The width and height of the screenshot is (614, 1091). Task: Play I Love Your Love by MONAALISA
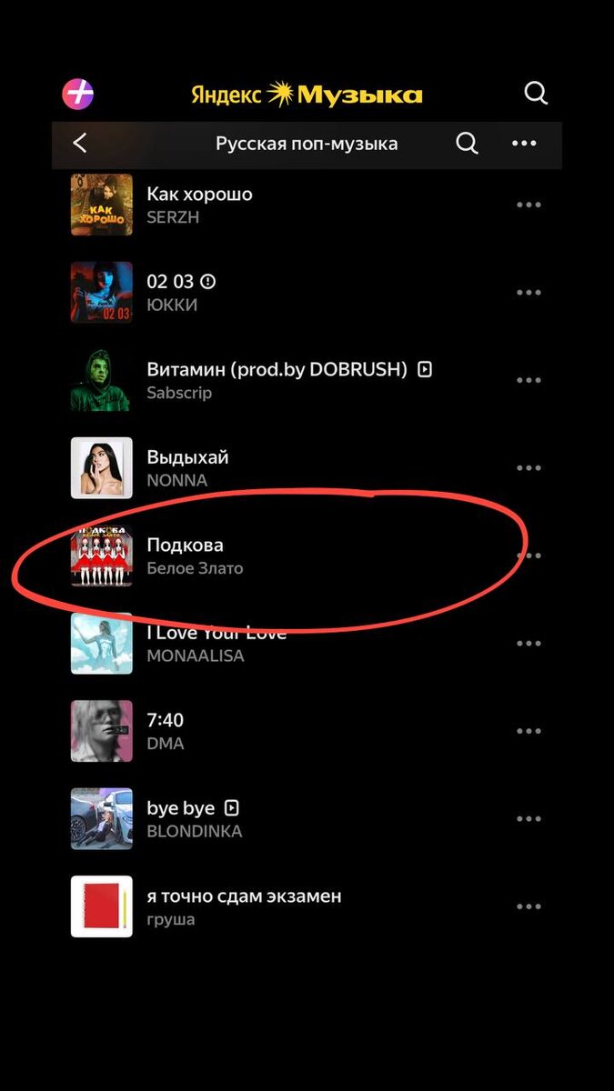[x=307, y=643]
